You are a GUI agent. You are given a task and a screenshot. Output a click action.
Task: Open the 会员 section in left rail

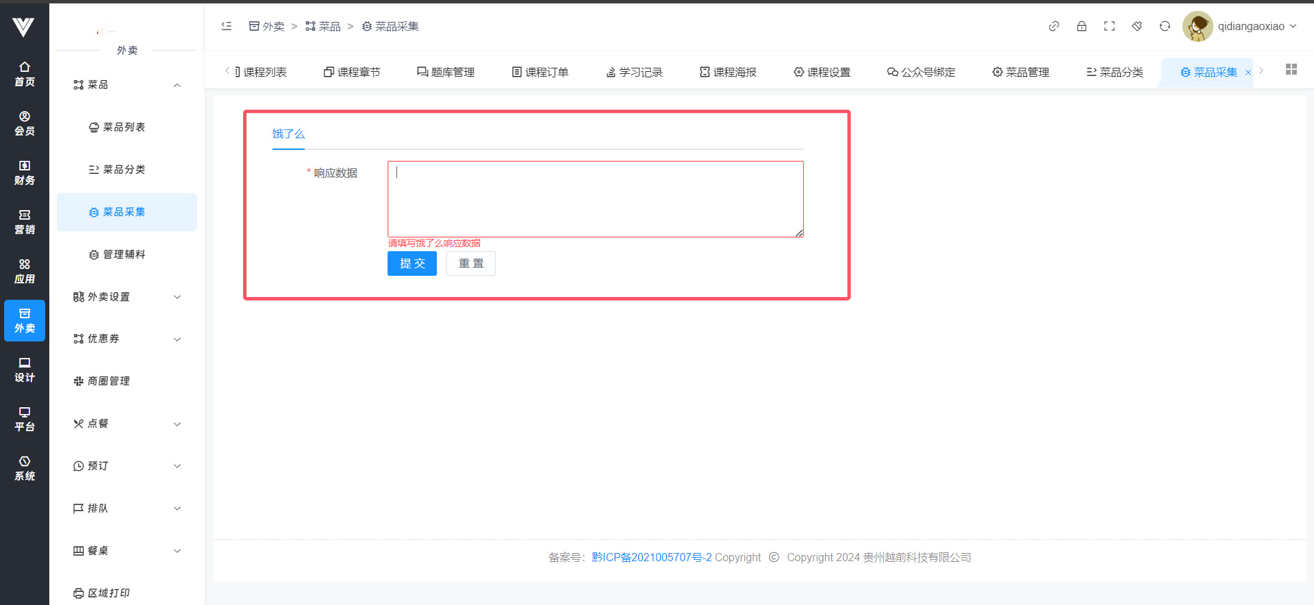(x=25, y=123)
